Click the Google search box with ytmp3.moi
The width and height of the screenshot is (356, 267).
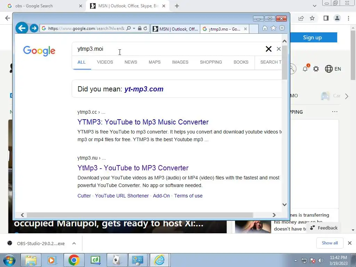(x=168, y=49)
